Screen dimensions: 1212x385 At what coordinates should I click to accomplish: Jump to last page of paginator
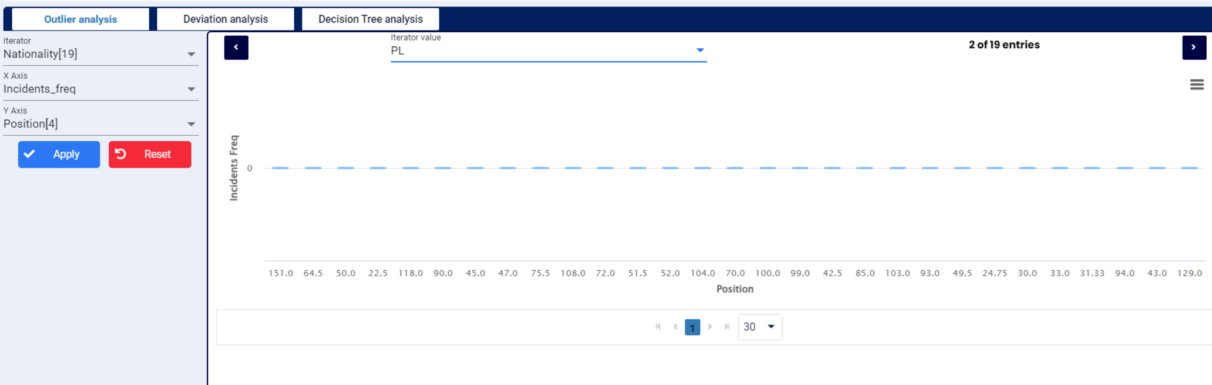pos(727,327)
